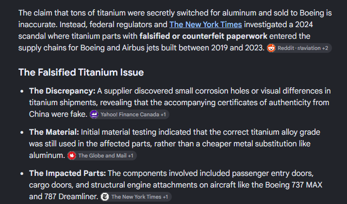Show the +2 additional Reddit sources
Viewport: 347px width, 204px height.
point(325,48)
